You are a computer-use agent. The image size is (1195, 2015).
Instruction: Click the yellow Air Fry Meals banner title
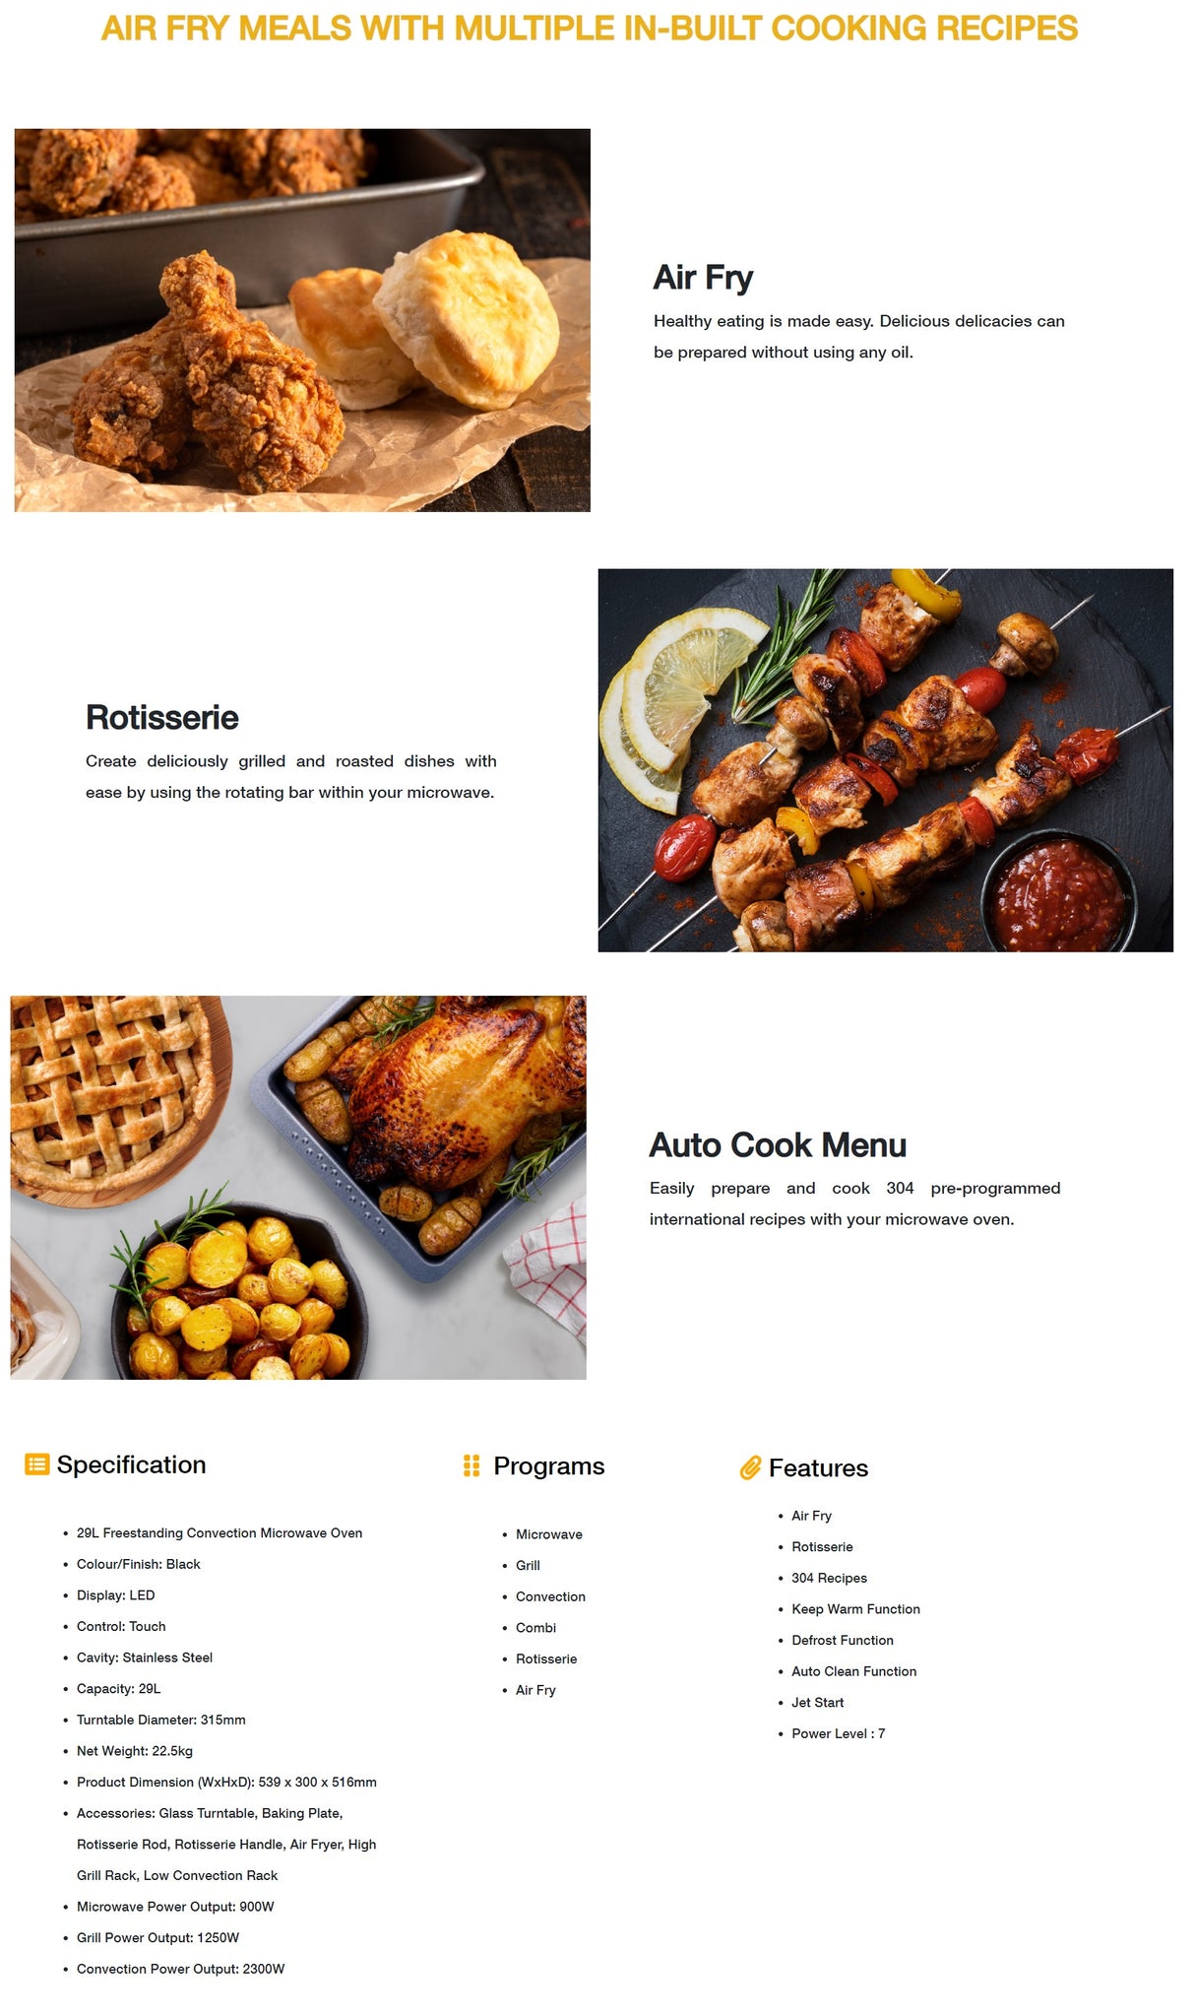tap(590, 29)
